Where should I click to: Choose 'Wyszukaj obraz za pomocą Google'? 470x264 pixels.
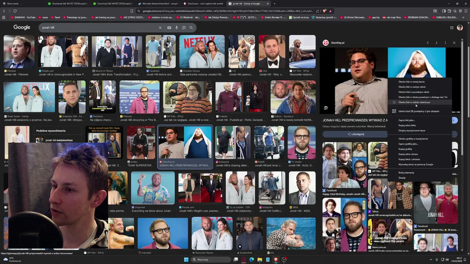420,164
